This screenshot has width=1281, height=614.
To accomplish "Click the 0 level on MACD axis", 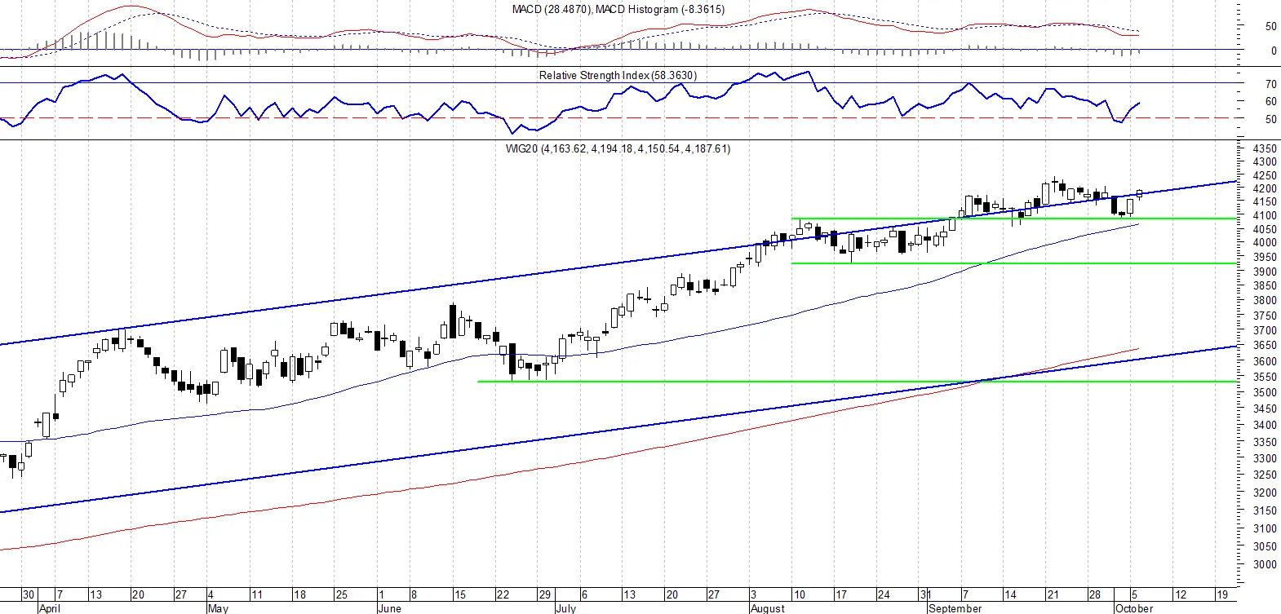I will 1274,51.
